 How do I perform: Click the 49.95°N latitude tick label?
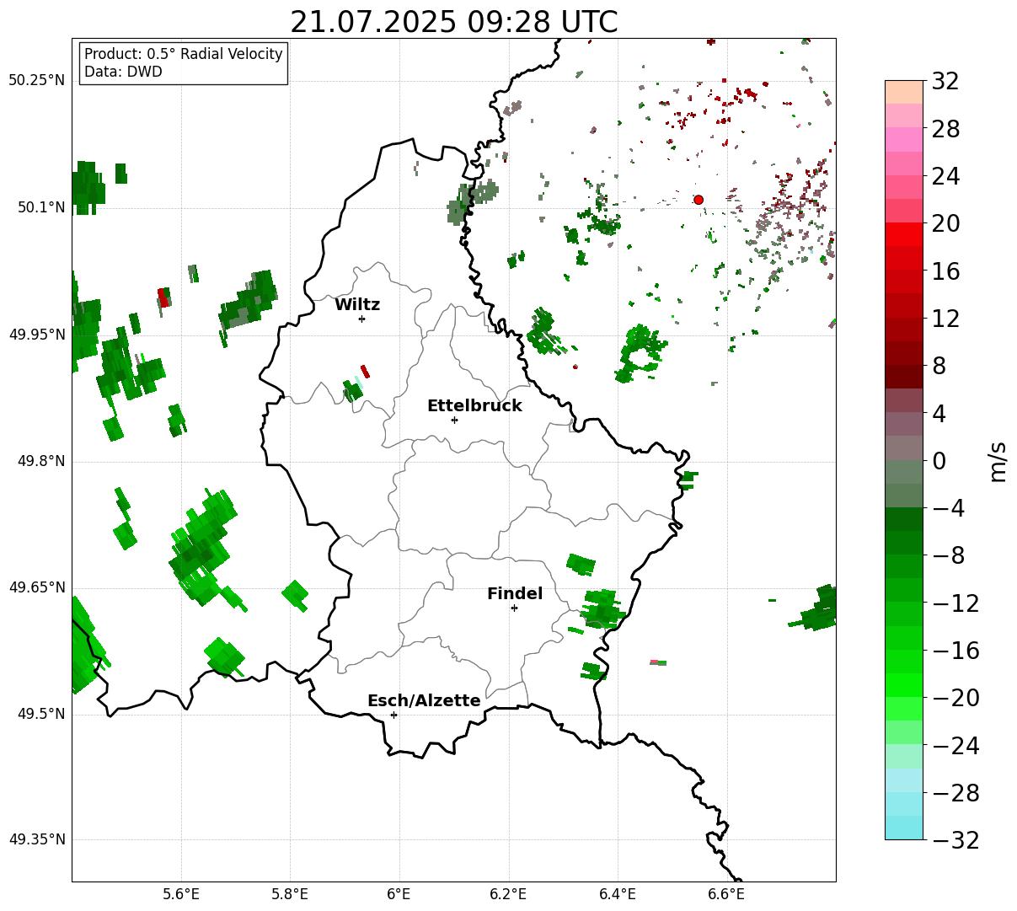click(36, 335)
